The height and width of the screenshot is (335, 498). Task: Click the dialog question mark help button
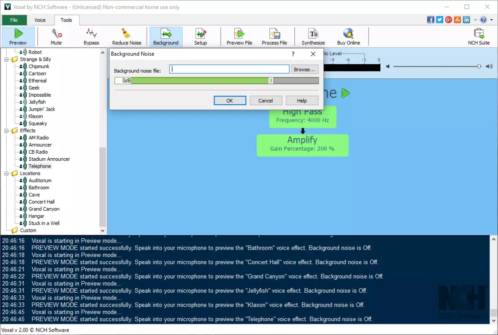pos(293,54)
